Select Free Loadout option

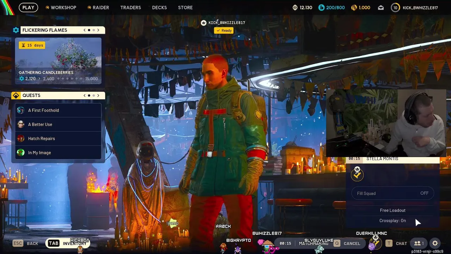pyautogui.click(x=393, y=210)
